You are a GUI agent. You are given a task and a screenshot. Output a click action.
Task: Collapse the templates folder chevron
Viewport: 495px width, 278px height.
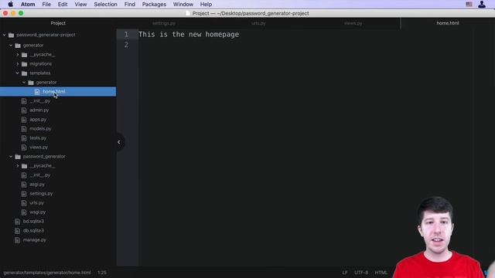(x=18, y=73)
